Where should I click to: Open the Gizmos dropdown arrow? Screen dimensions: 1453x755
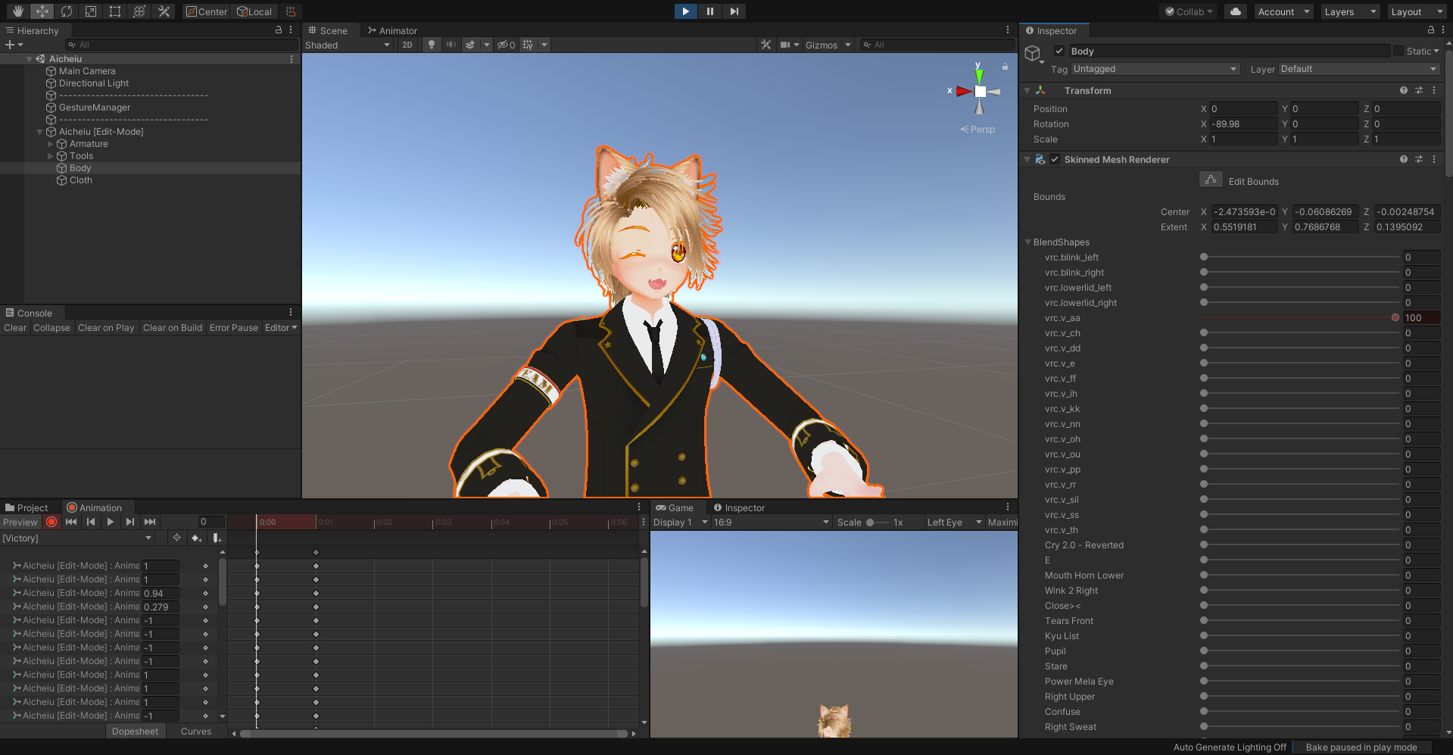click(848, 45)
